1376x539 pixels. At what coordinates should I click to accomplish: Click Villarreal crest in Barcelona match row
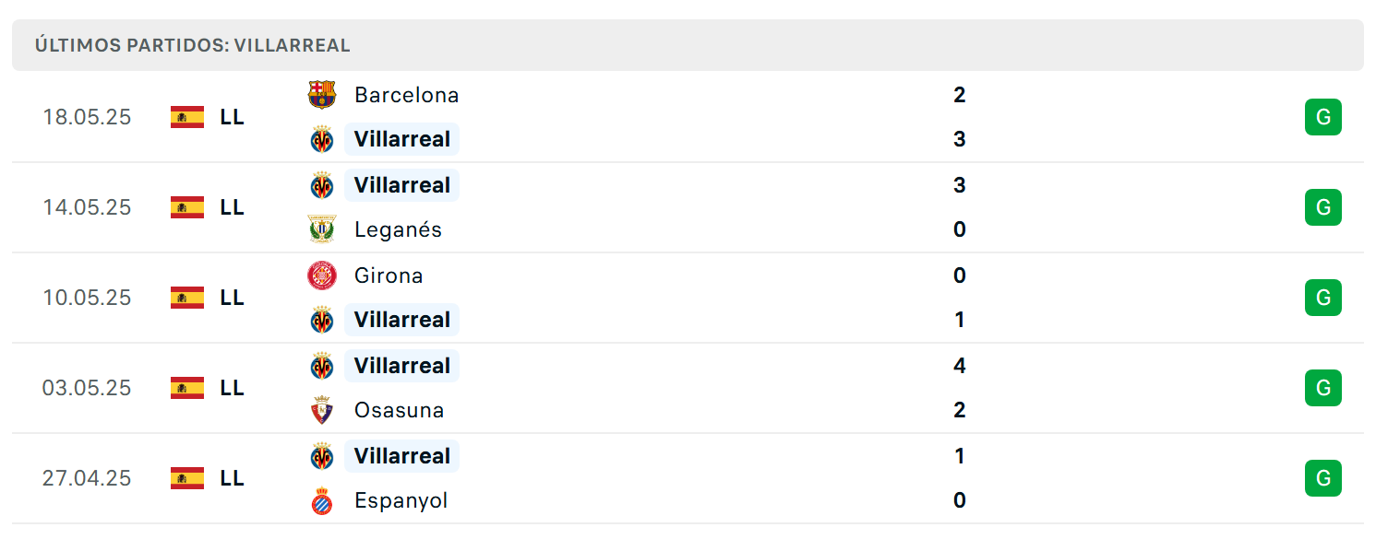coord(322,139)
